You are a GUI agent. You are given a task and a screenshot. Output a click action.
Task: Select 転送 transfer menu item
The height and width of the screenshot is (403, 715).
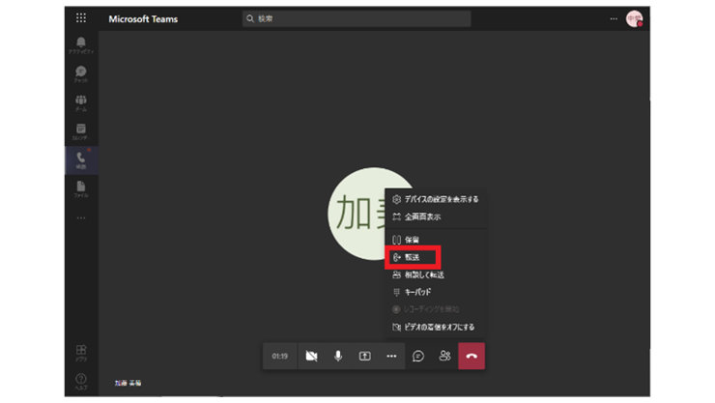pos(413,258)
